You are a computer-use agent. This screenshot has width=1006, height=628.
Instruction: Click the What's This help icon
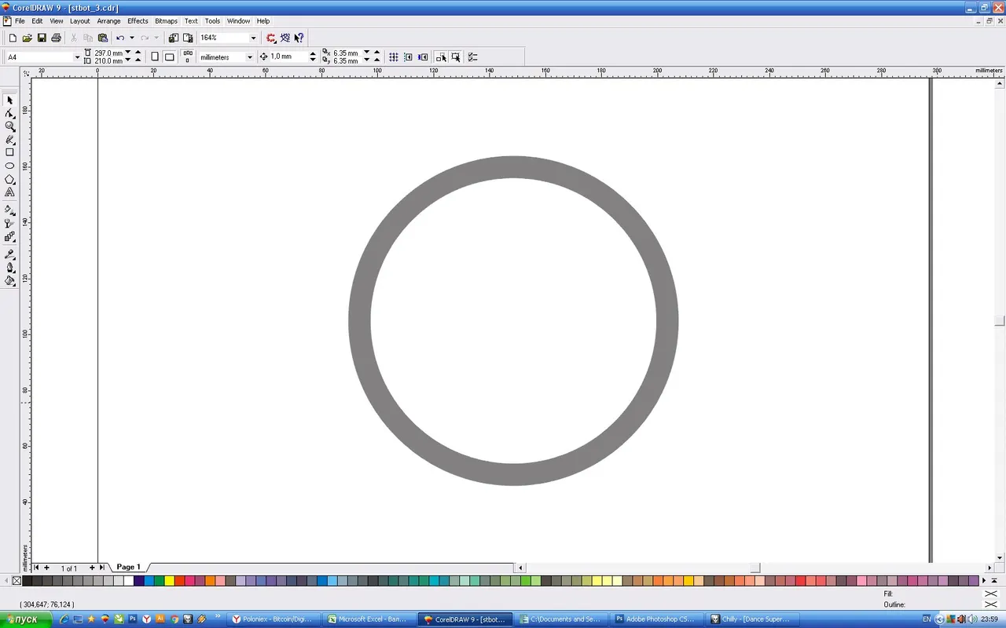click(x=299, y=38)
